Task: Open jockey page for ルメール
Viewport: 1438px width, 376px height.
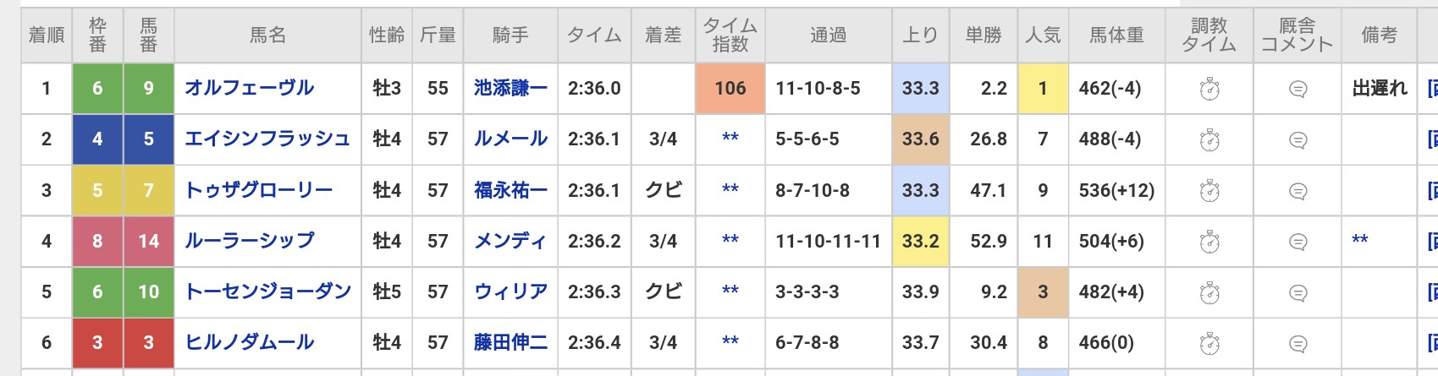Action: pyautogui.click(x=510, y=139)
